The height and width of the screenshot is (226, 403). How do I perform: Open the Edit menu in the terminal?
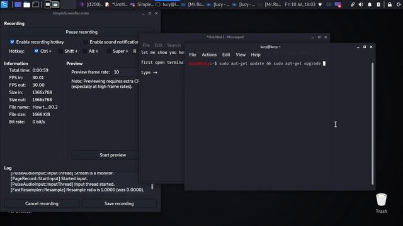[x=226, y=55]
